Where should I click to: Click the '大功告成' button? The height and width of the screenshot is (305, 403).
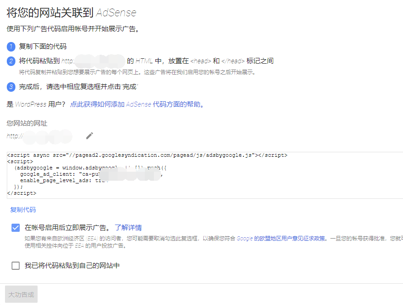tap(21, 294)
